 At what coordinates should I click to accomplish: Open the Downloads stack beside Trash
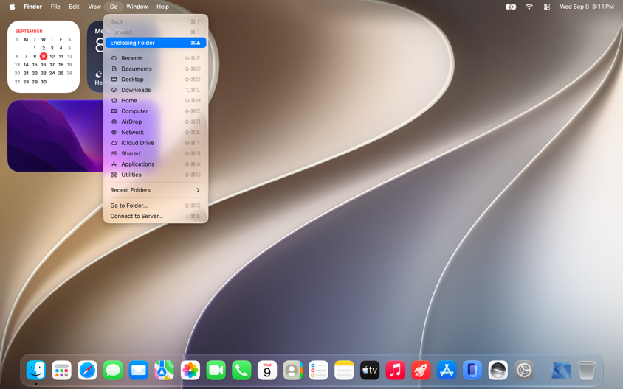point(561,371)
